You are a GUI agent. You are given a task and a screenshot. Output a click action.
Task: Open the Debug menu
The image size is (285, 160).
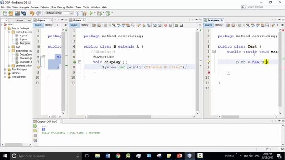pyautogui.click(x=61, y=7)
